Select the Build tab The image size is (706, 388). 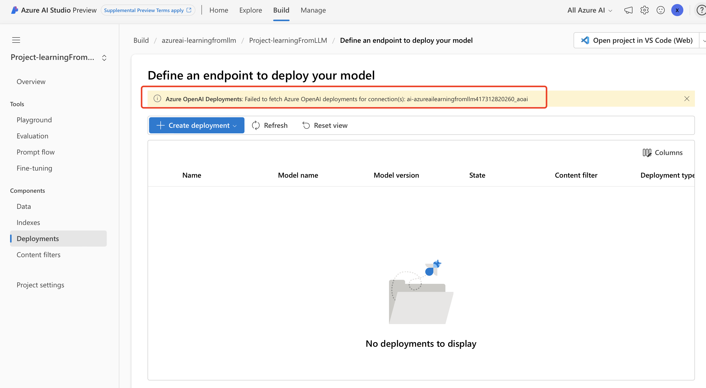click(281, 10)
